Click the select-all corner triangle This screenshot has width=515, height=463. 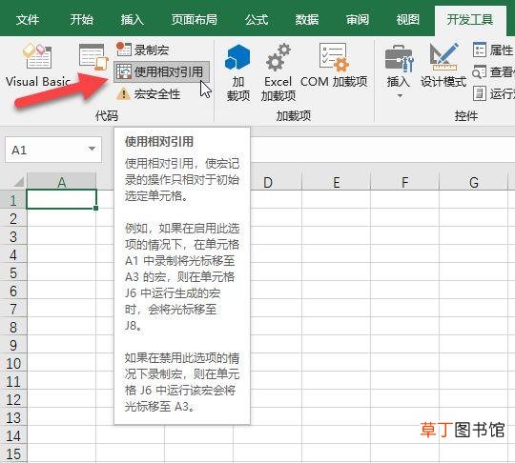tap(18, 181)
